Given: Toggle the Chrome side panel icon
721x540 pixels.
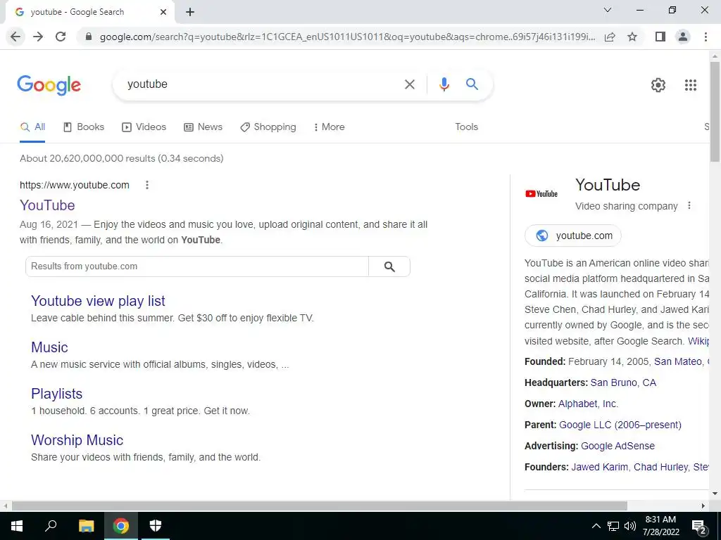Looking at the screenshot, I should coord(660,37).
